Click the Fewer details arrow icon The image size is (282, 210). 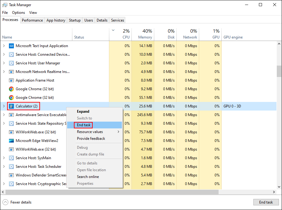(x=6, y=202)
